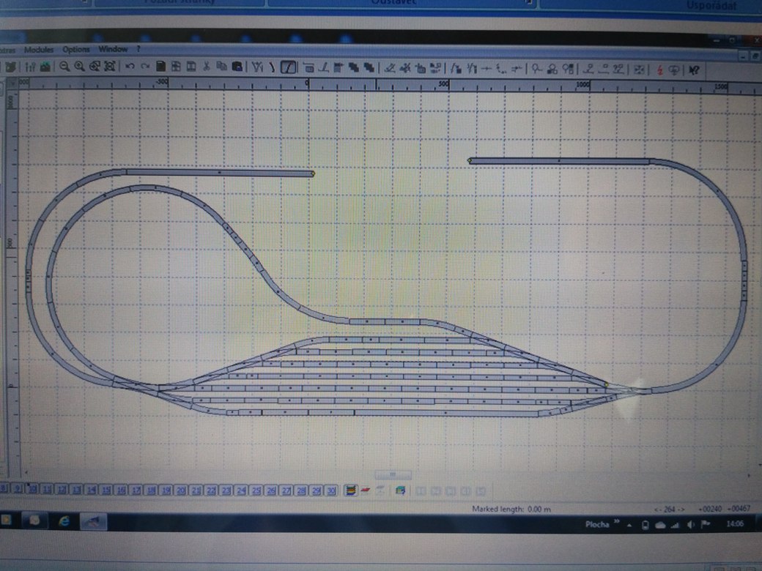Screen dimensions: 762x571
Task: Click the zoom out magnifier icon
Action: [64, 67]
